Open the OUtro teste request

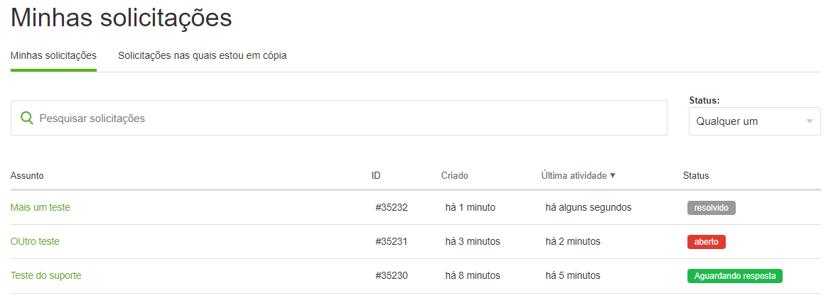(35, 241)
